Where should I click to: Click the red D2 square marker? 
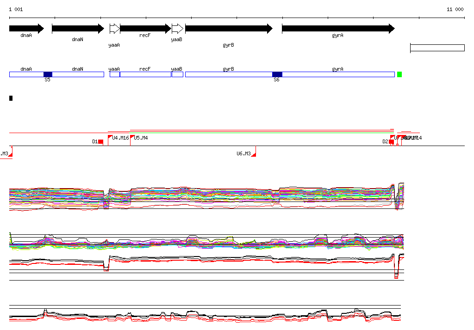[391, 141]
